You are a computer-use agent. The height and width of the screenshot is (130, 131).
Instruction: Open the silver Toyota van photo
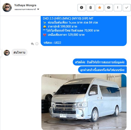tap(84, 102)
